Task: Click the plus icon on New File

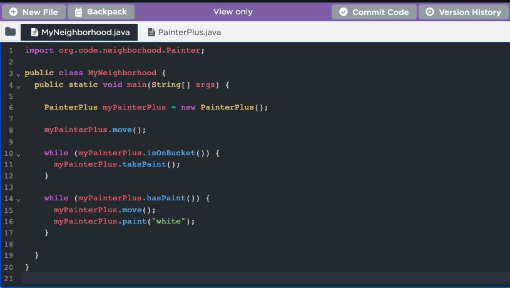Action: (x=13, y=12)
